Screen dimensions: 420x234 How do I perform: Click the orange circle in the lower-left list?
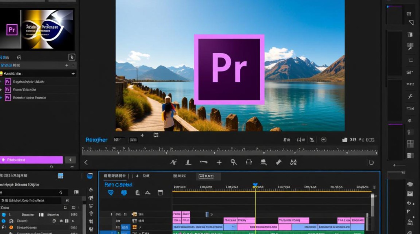pyautogui.click(x=11, y=227)
